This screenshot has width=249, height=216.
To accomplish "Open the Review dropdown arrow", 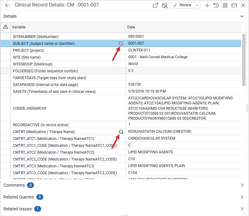I will click(197, 5).
